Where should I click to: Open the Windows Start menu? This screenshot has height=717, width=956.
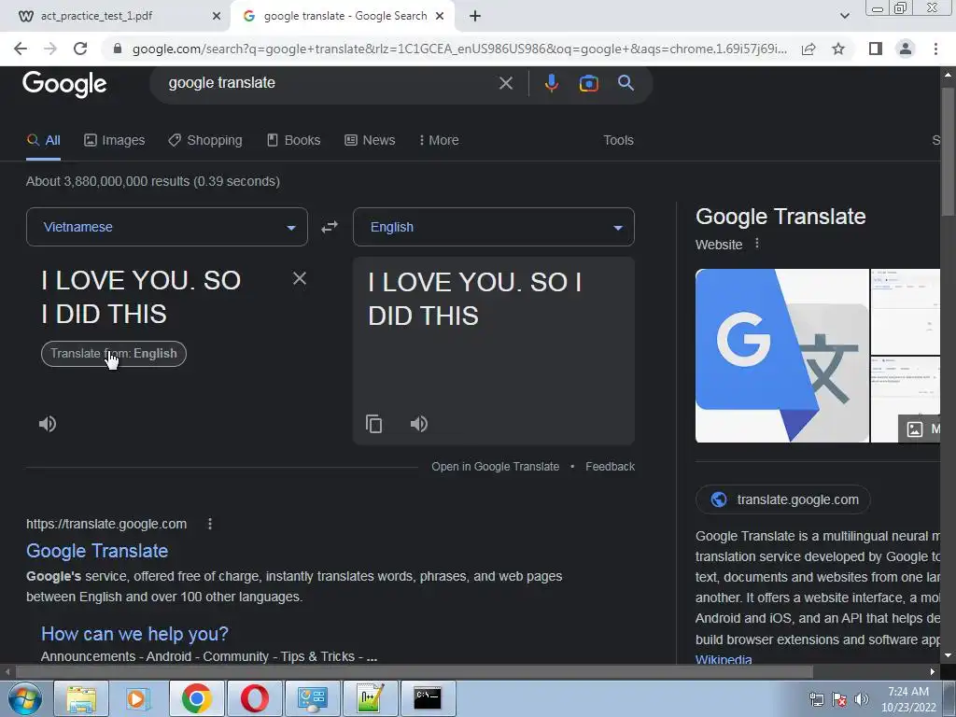click(24, 698)
